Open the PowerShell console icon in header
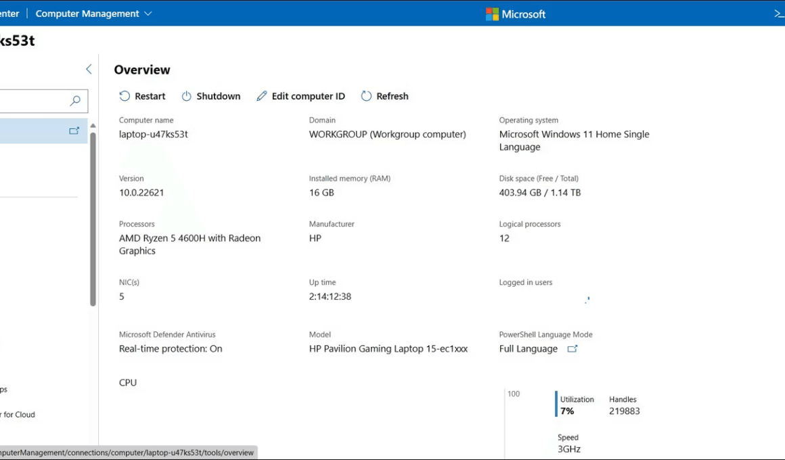The height and width of the screenshot is (460, 785). pyautogui.click(x=779, y=14)
